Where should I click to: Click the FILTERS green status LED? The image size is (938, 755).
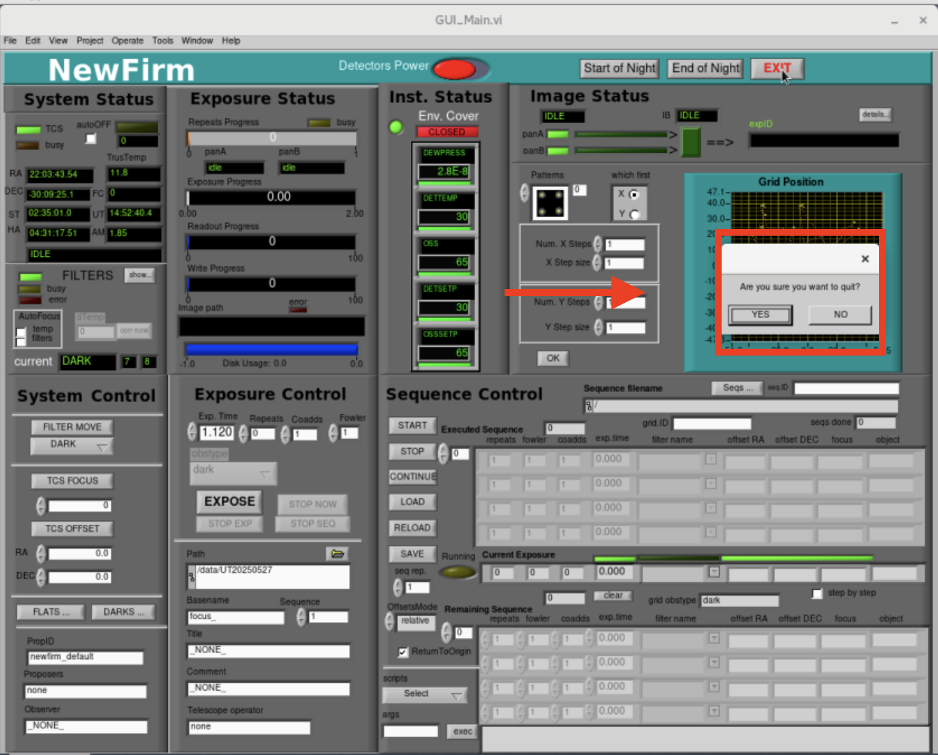31,277
